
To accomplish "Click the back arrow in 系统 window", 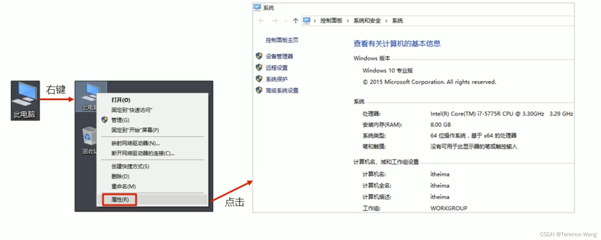I will pyautogui.click(x=261, y=21).
